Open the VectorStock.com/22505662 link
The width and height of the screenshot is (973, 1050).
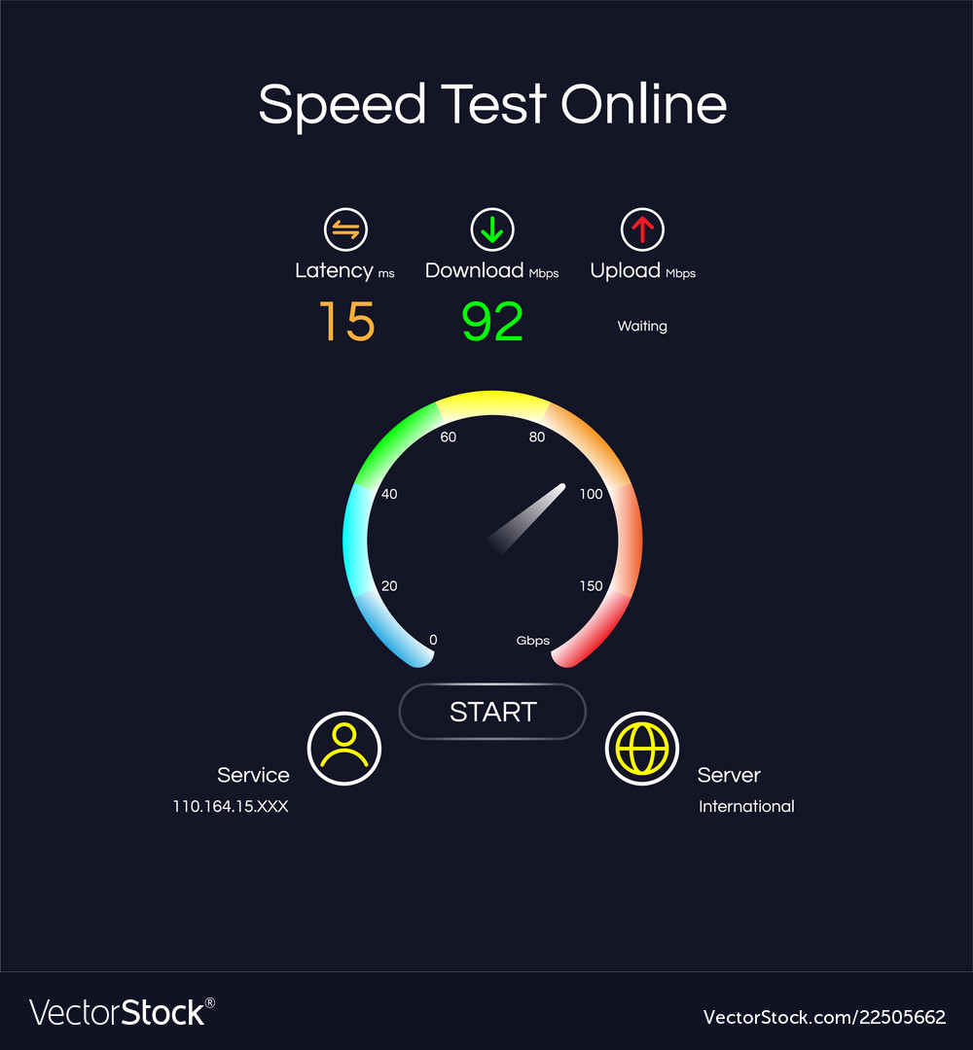tap(824, 1017)
